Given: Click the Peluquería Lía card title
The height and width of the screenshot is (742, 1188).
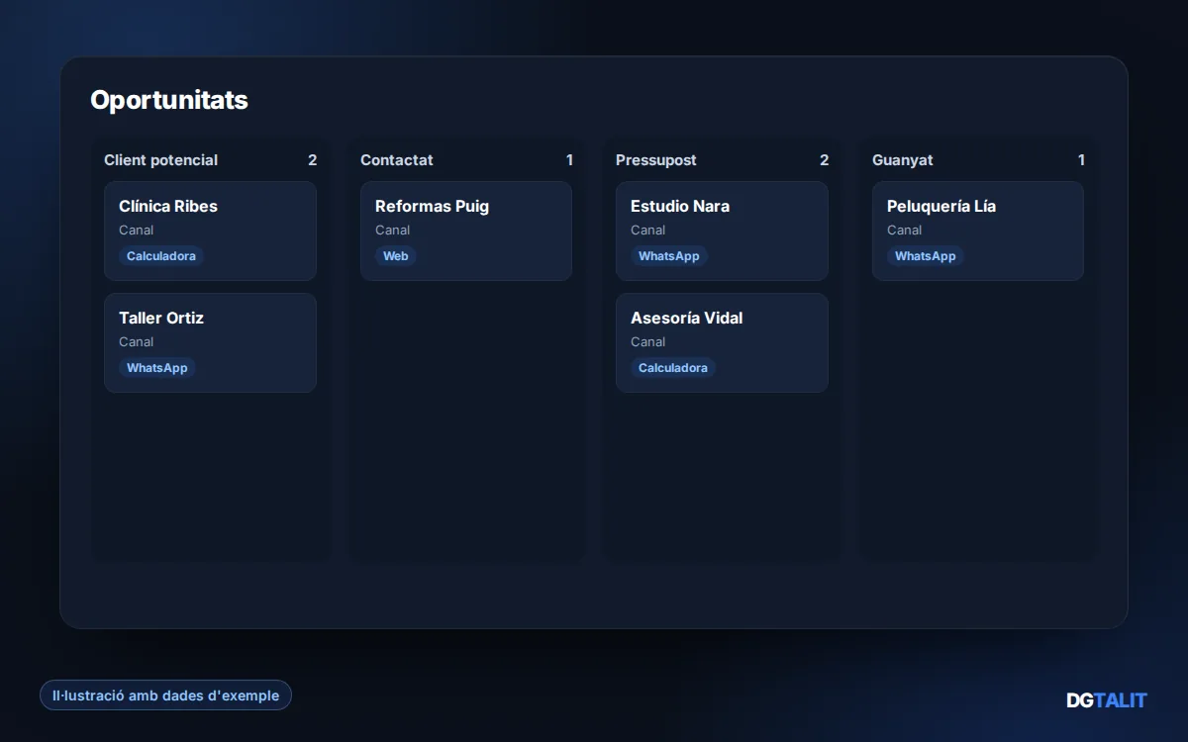Looking at the screenshot, I should point(941,207).
